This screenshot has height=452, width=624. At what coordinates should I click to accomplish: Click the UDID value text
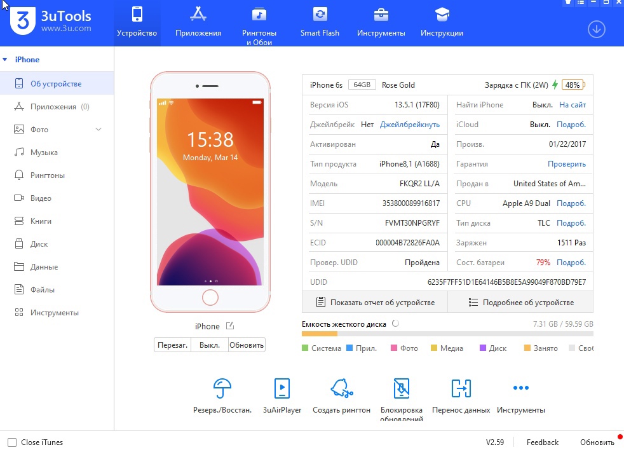point(506,282)
